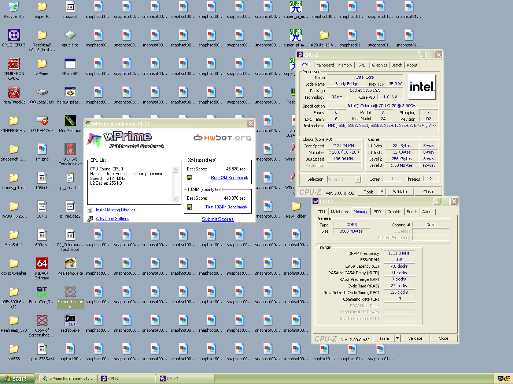Viewport: 513px width, 384px height.
Task: Click Install Missing Libraries link
Action: [x=115, y=210]
